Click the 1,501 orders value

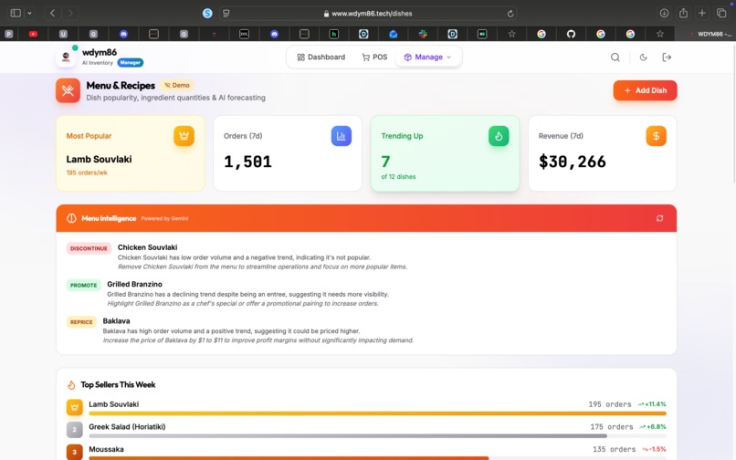247,162
